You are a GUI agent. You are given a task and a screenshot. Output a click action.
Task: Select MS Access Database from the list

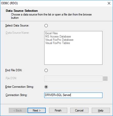[x=58, y=37]
